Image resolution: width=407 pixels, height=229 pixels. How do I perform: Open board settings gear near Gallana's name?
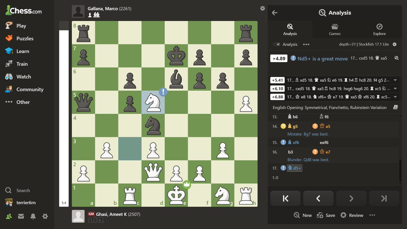[263, 8]
